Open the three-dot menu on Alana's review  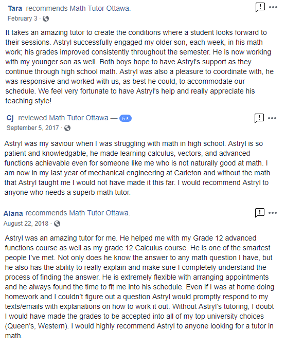point(273,213)
